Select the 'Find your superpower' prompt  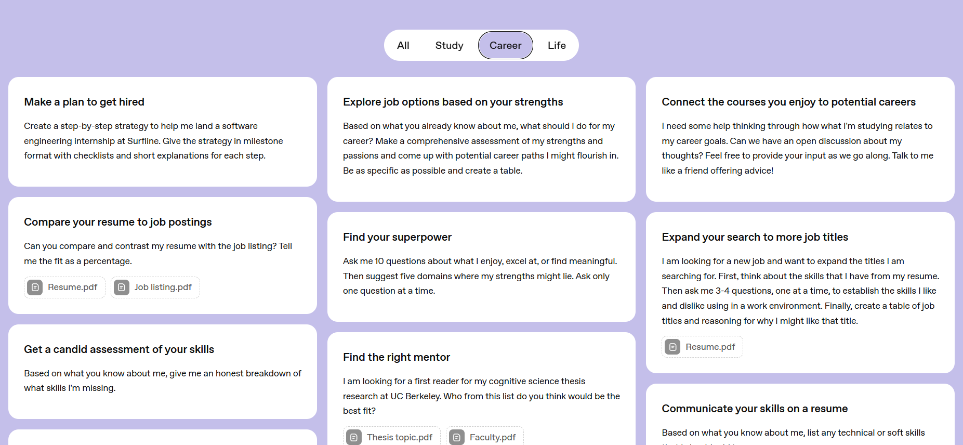click(481, 267)
